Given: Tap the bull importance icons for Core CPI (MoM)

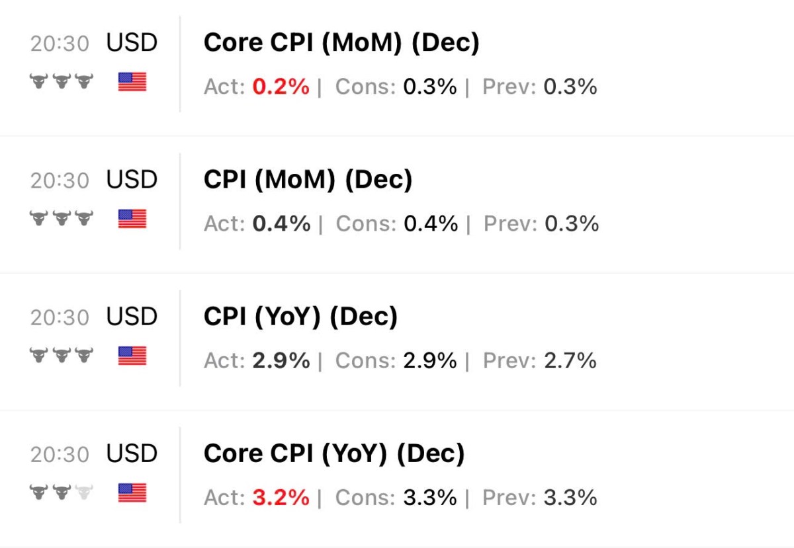Looking at the screenshot, I should click(x=62, y=82).
